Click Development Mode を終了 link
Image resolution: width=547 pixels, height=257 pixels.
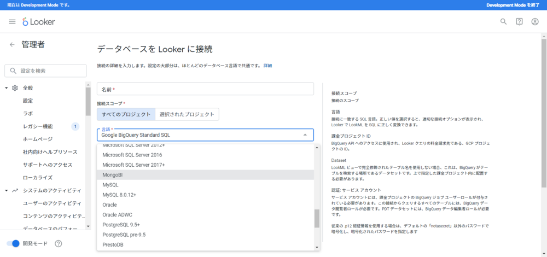pyautogui.click(x=513, y=5)
